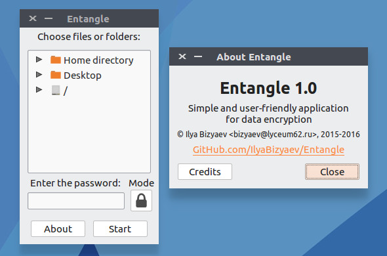Click the orange folder icon beside Desktop
This screenshot has height=256, width=387.
pyautogui.click(x=56, y=75)
